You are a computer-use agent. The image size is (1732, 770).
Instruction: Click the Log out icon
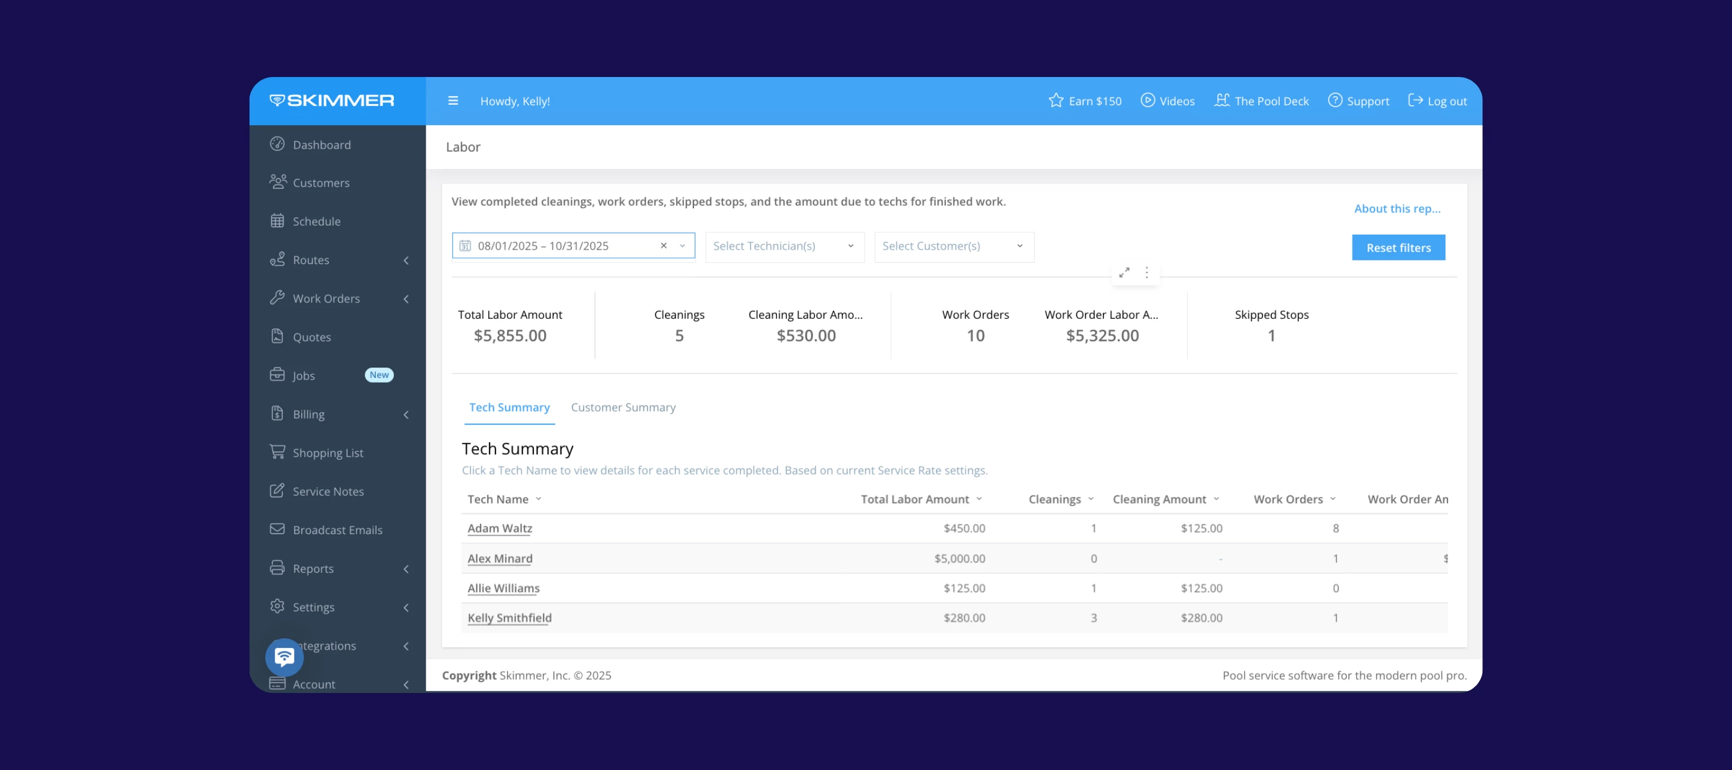(x=1415, y=101)
